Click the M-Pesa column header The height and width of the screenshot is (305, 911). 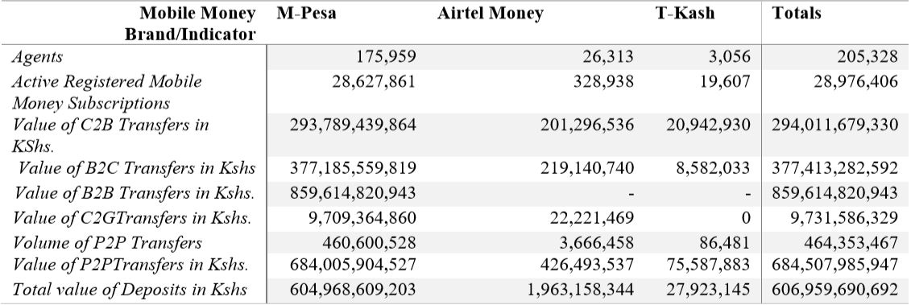click(306, 14)
